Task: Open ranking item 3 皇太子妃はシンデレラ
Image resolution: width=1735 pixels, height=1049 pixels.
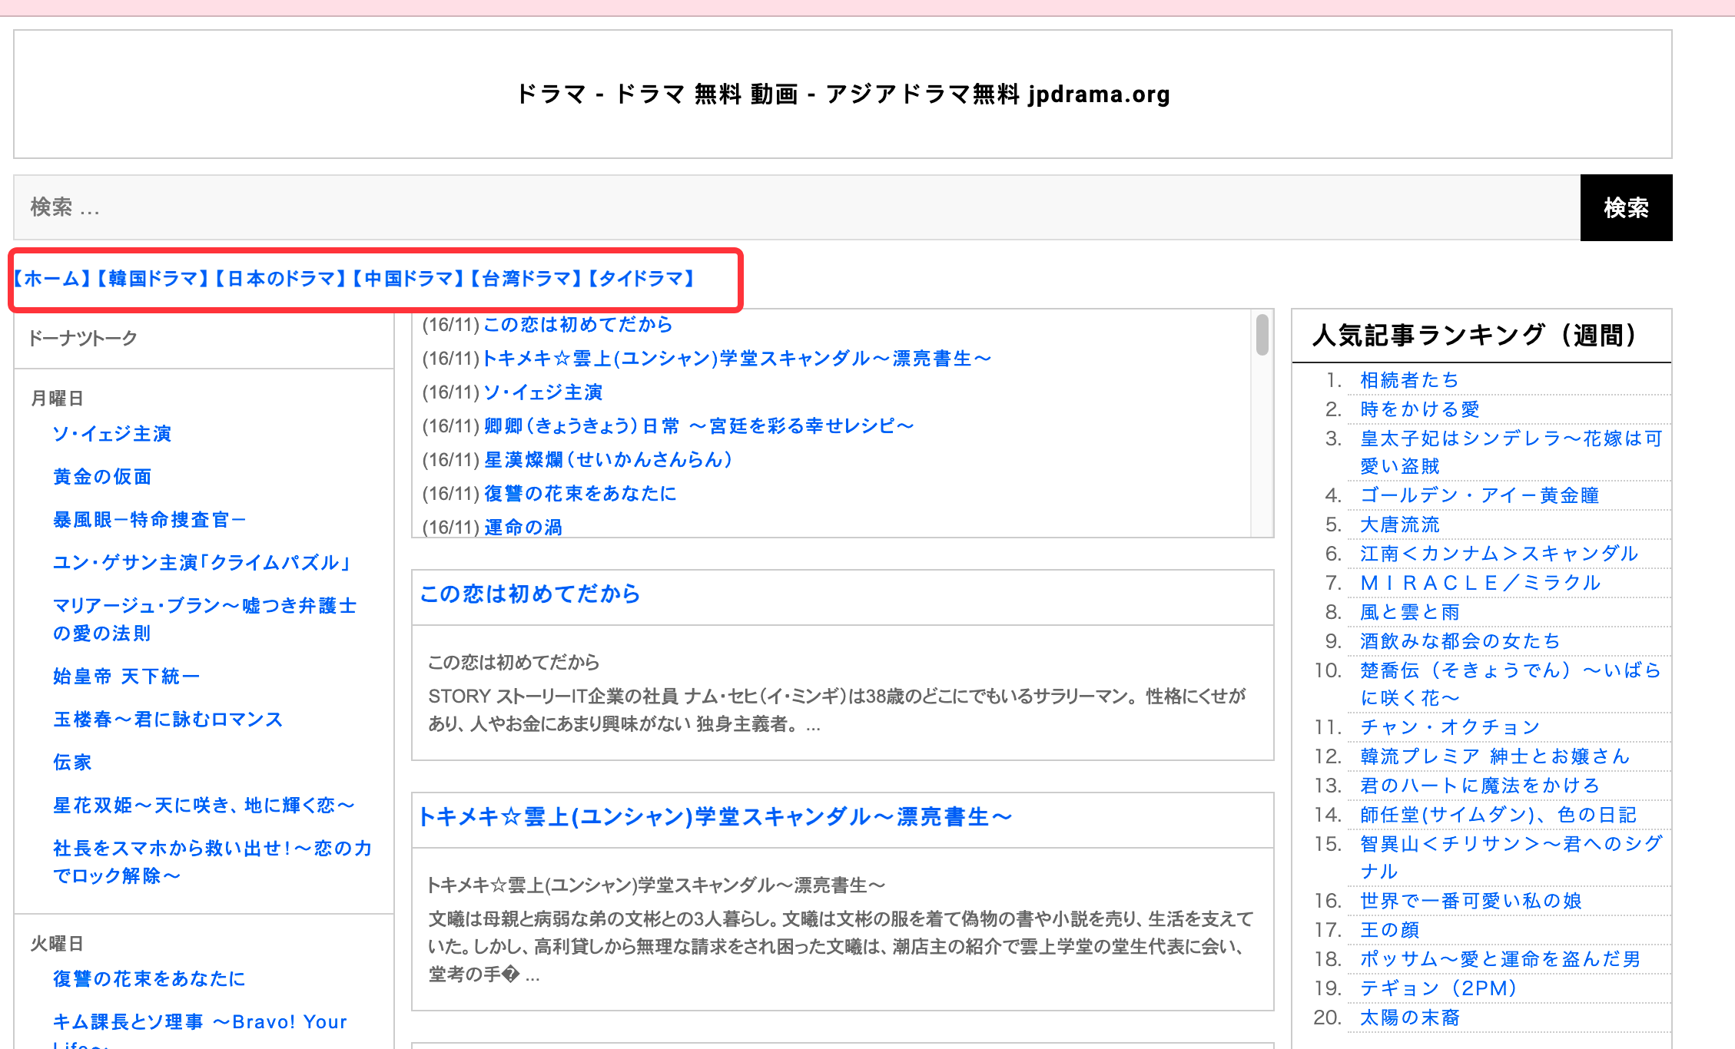Action: point(1511,452)
